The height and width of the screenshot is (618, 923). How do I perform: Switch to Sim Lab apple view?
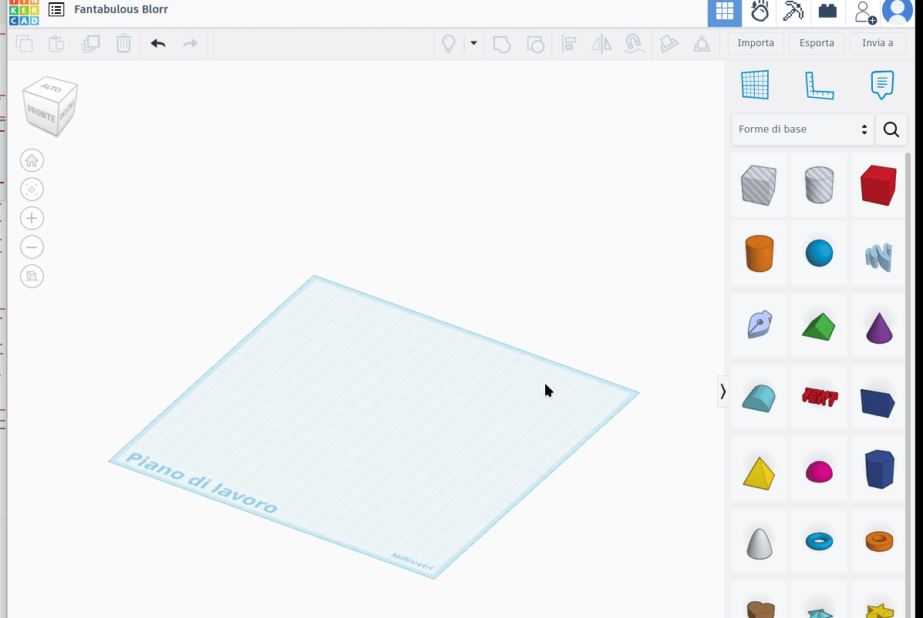click(760, 12)
